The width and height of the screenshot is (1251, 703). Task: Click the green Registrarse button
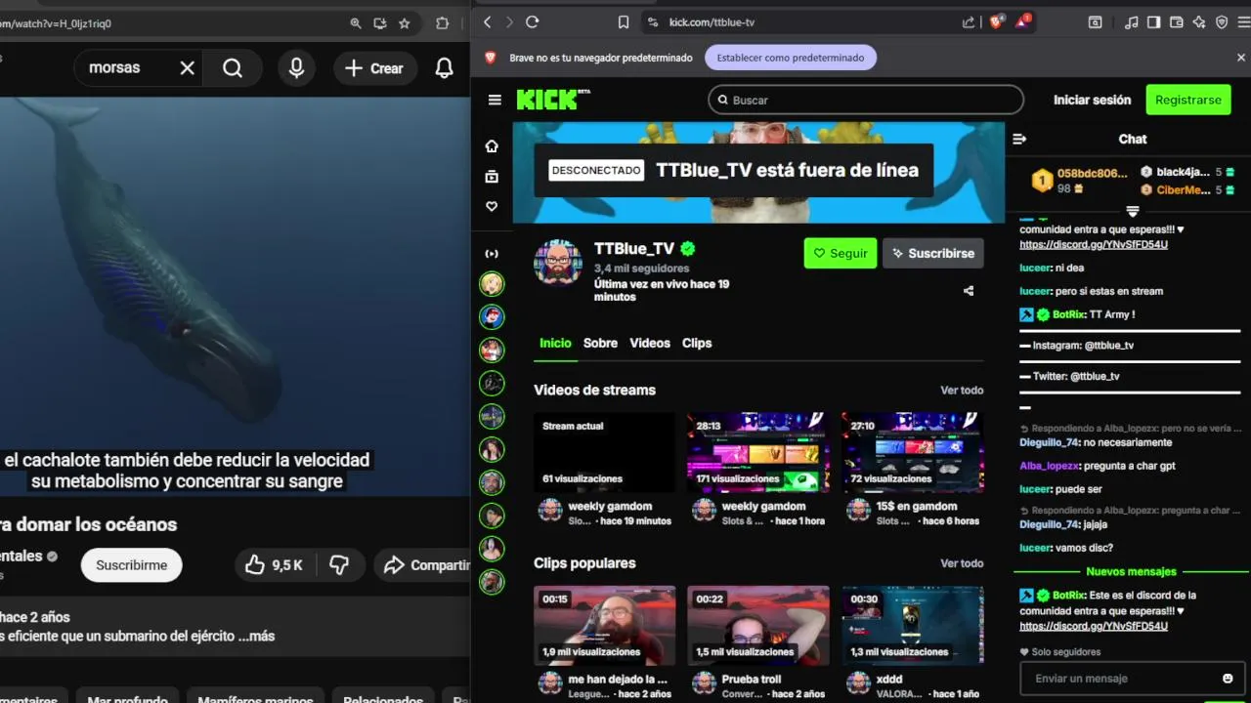pos(1188,100)
